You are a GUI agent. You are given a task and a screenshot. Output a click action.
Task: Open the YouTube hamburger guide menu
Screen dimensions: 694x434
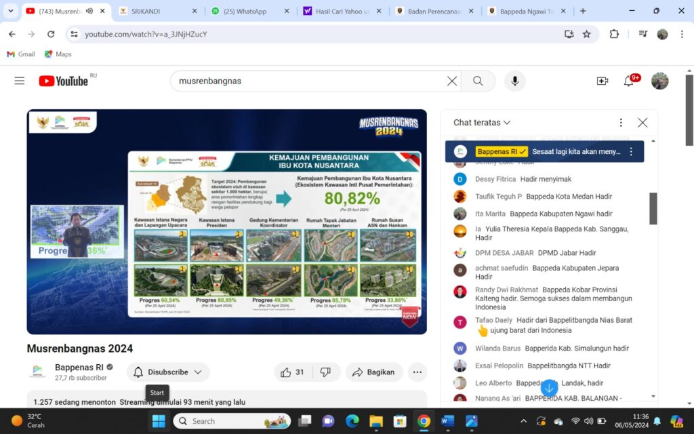point(20,81)
